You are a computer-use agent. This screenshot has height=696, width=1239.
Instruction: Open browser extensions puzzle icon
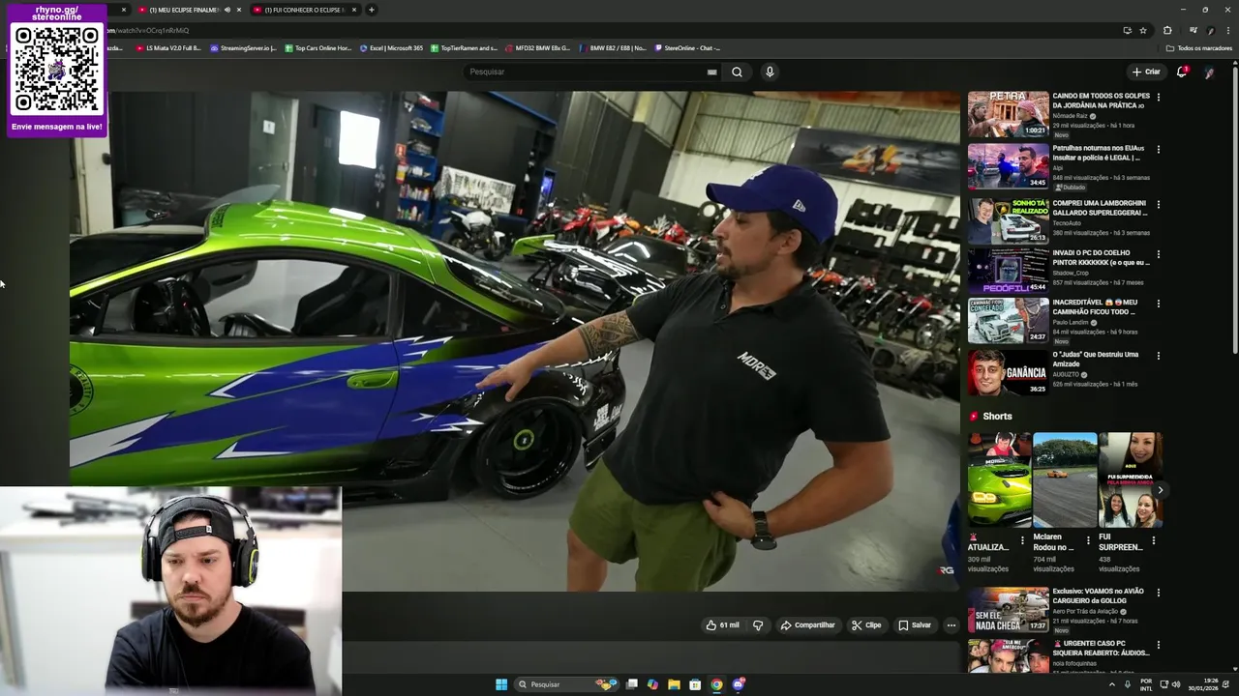coord(1167,30)
